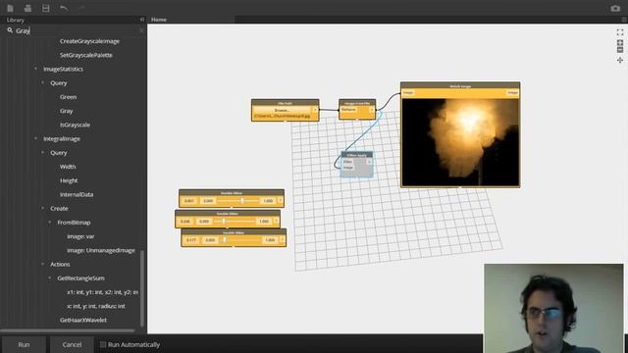Click the library search magnifier icon
Viewport: 628px width, 353px height.
coord(10,30)
